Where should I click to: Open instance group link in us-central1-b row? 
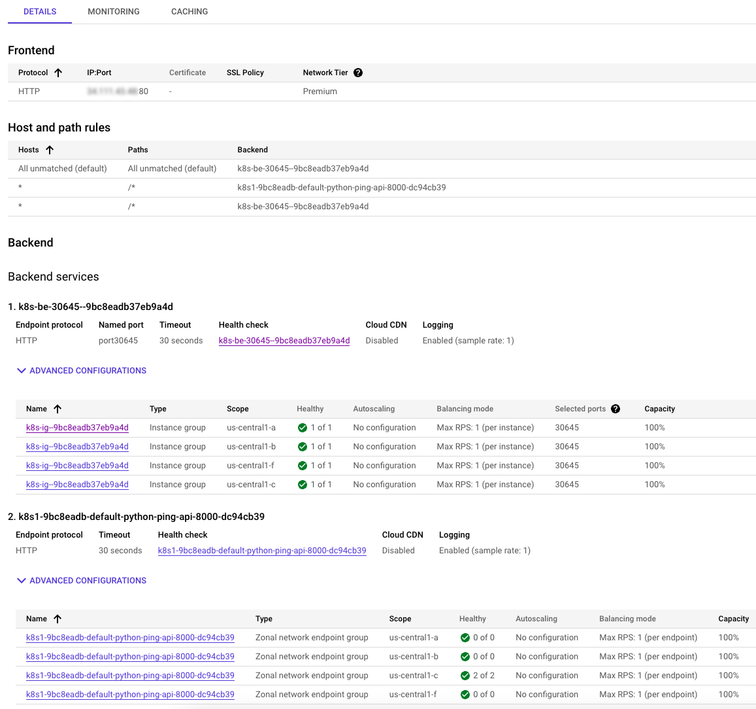click(x=77, y=447)
